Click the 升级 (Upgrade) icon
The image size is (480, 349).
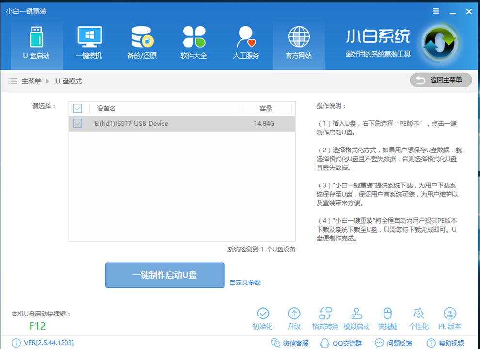(294, 314)
